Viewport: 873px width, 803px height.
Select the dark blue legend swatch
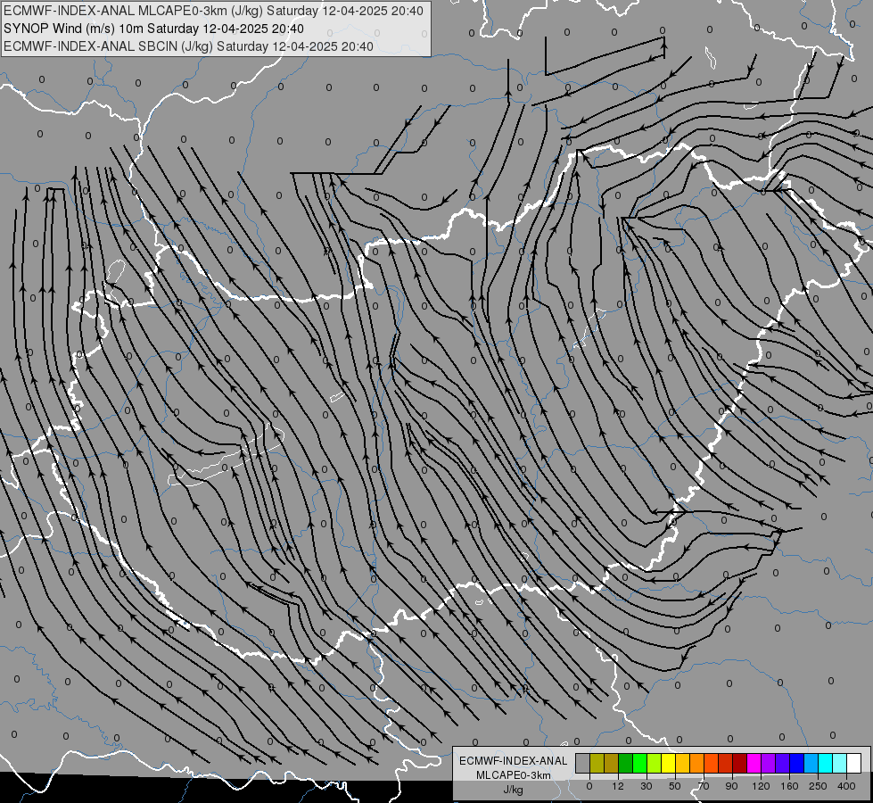coord(796,764)
